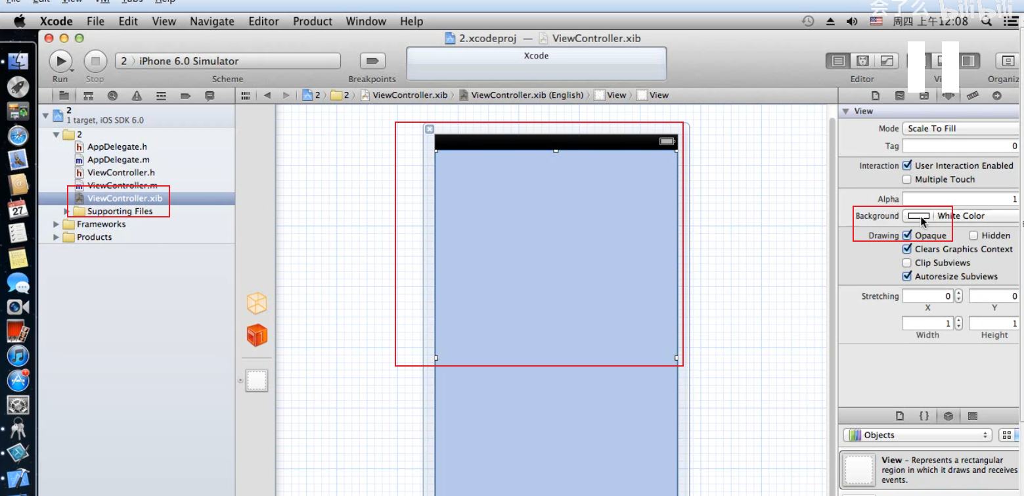Toggle Autoresize Subviews checkbox
1024x496 pixels.
[x=907, y=277]
